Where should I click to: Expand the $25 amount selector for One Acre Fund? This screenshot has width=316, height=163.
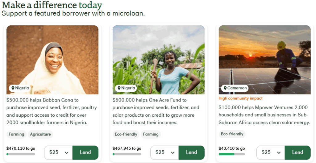tap(164, 153)
